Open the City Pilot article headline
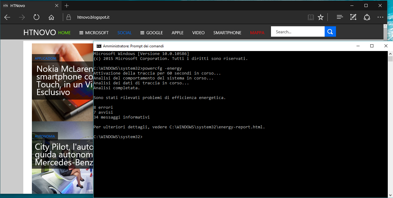 pos(64,155)
